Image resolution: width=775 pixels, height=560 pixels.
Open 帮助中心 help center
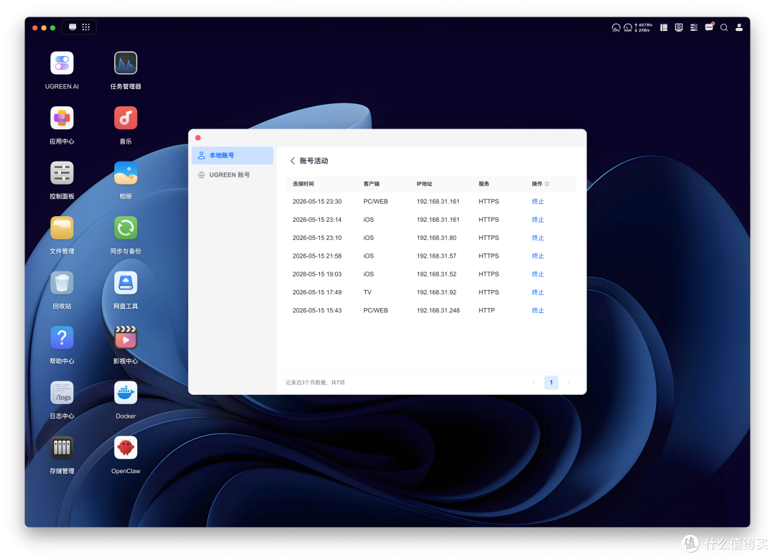tap(62, 338)
